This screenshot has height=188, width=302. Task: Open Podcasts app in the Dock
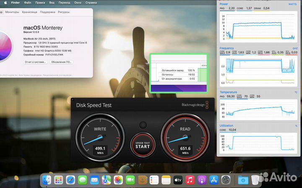click(202, 180)
